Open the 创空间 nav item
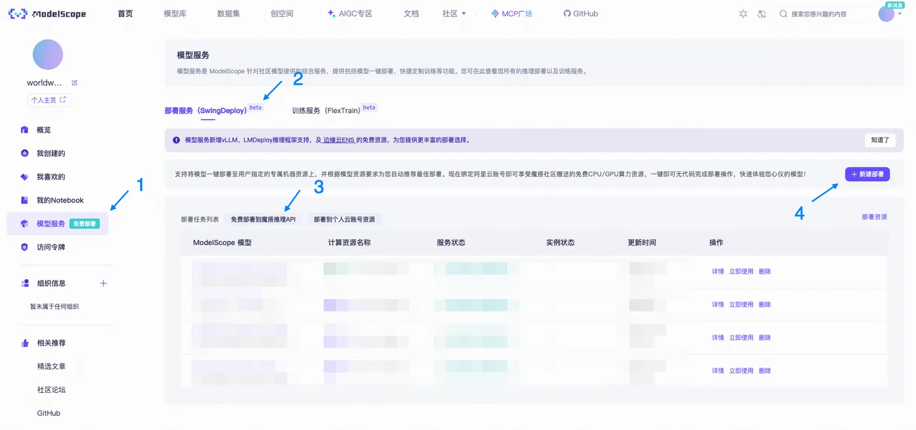Image resolution: width=916 pixels, height=430 pixels. [282, 14]
